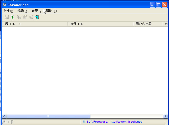The height and width of the screenshot is (125, 169).
Task: Minimize the ChromePass window
Action: (152, 5)
